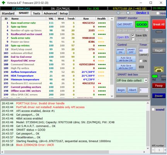Image resolution: width=167 pixels, height=155 pixels.
Task: Click the SMART test progress bar
Action: point(132,96)
